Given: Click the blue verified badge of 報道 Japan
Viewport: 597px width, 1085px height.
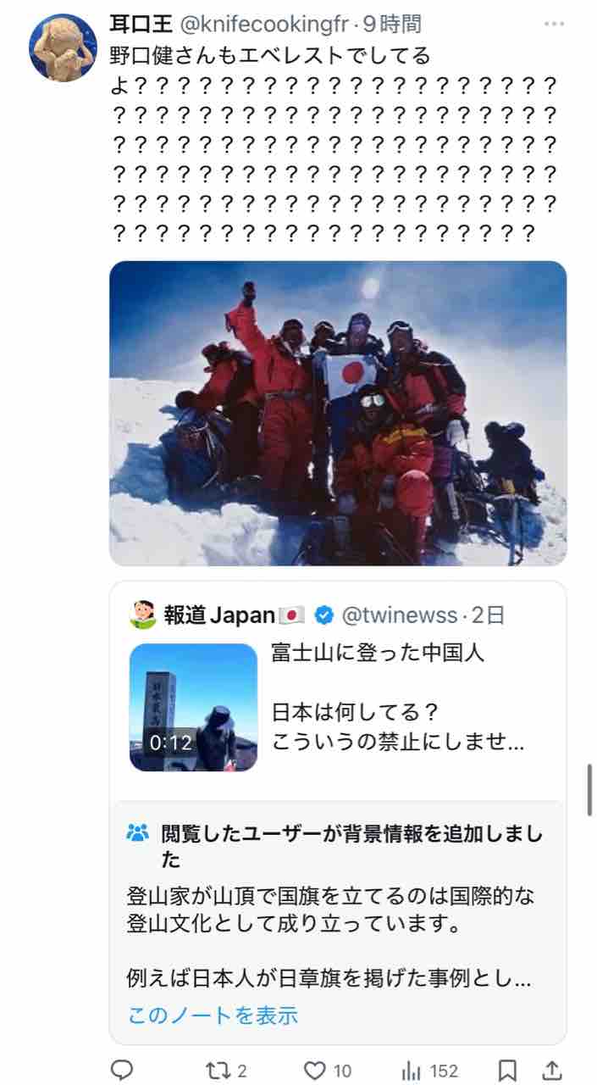Looking at the screenshot, I should point(323,615).
